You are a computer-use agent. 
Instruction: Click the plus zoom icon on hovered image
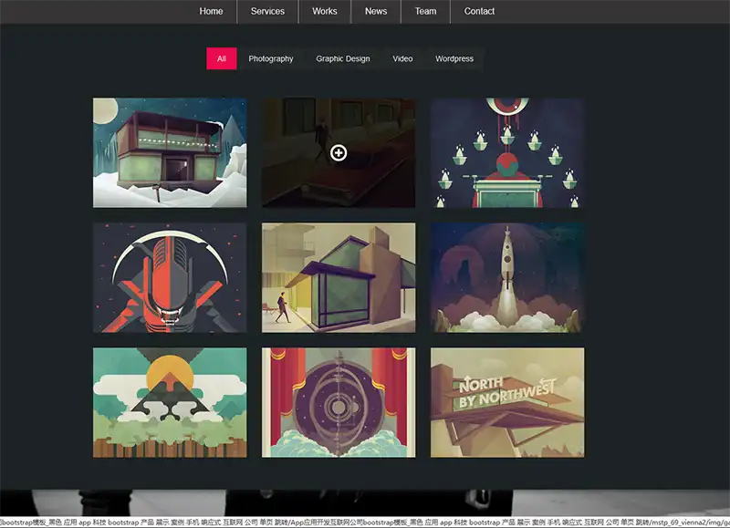click(339, 153)
